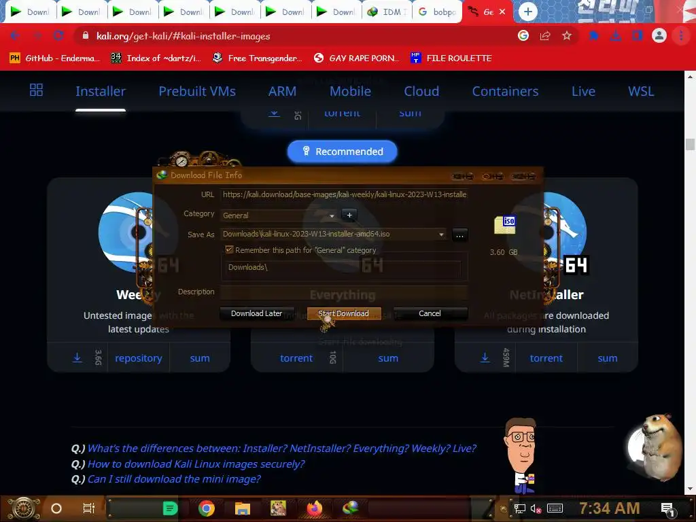This screenshot has height=522, width=696.
Task: Click the page scrollbar down arrow
Action: [x=690, y=489]
